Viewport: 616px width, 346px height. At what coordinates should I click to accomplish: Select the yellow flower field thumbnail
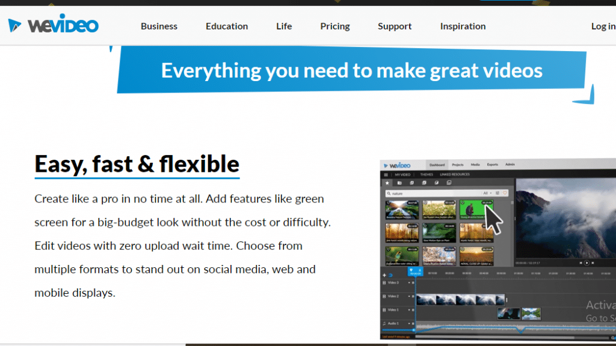[439, 210]
